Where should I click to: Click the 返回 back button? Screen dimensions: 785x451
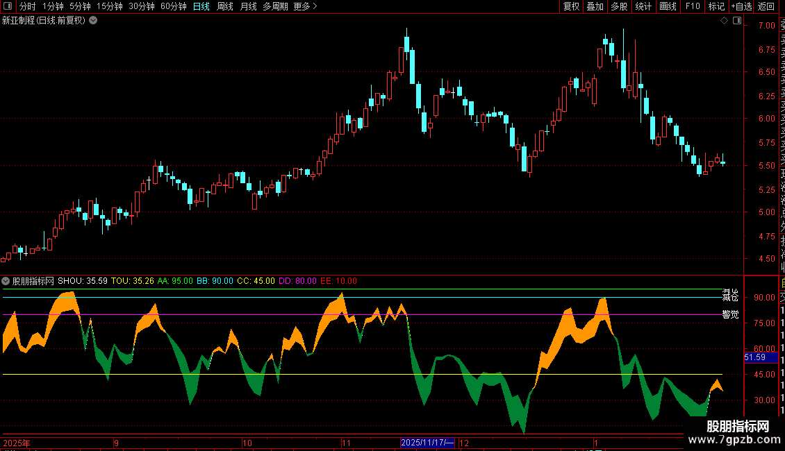point(766,6)
